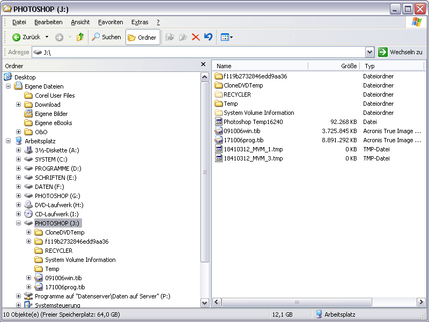Collapse the Eigene Dateien tree node
This screenshot has width=429, height=322.
point(8,86)
